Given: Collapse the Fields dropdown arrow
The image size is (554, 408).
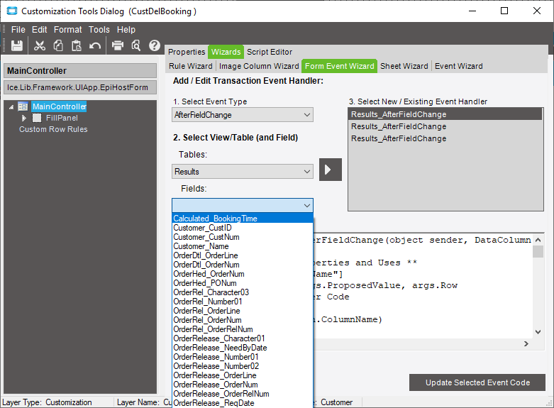Looking at the screenshot, I should [307, 205].
